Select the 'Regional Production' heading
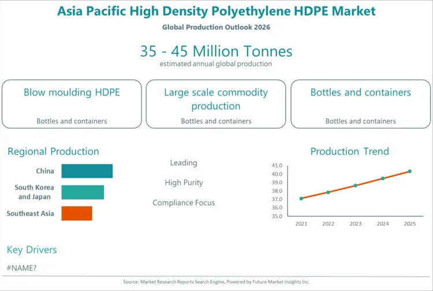Viewport: 433px width, 291px height. coord(53,151)
